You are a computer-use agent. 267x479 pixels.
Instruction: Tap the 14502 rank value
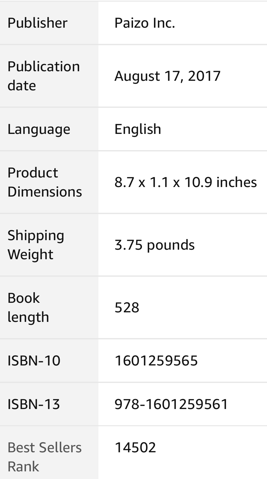(x=135, y=448)
